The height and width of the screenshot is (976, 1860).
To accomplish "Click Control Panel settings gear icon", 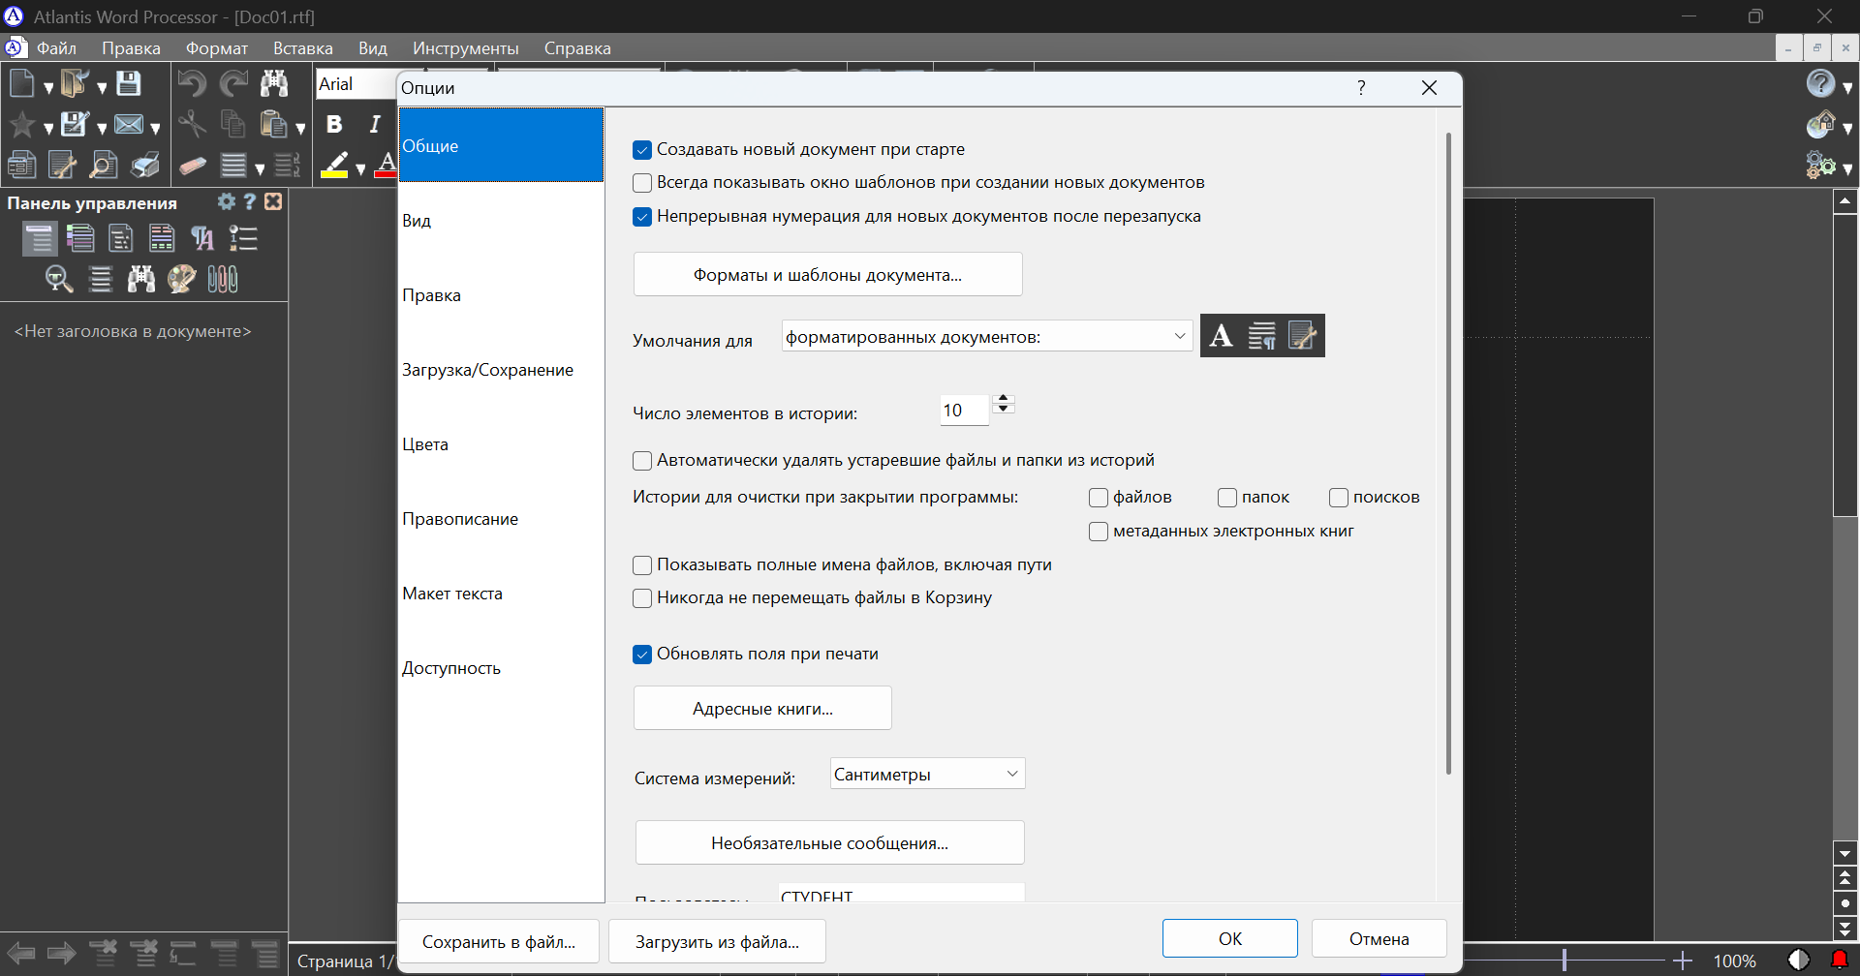I will (226, 201).
